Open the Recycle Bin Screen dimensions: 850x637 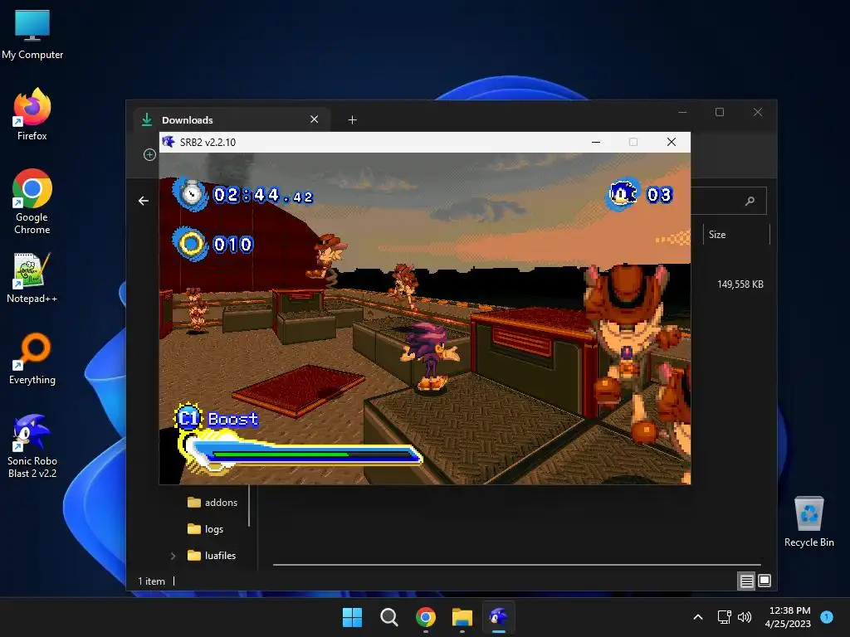coord(808,522)
